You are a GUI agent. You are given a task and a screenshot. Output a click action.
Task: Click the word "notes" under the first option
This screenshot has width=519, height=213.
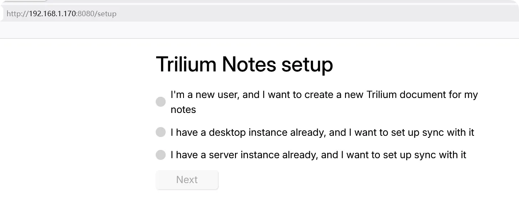pyautogui.click(x=183, y=110)
